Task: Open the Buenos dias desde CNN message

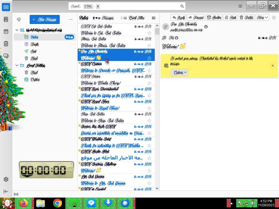Action: pos(116,130)
